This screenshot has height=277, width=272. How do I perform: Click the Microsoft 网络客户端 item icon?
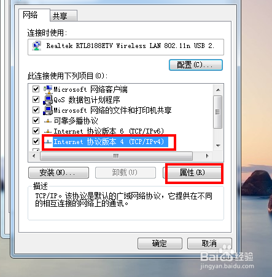pos(48,89)
